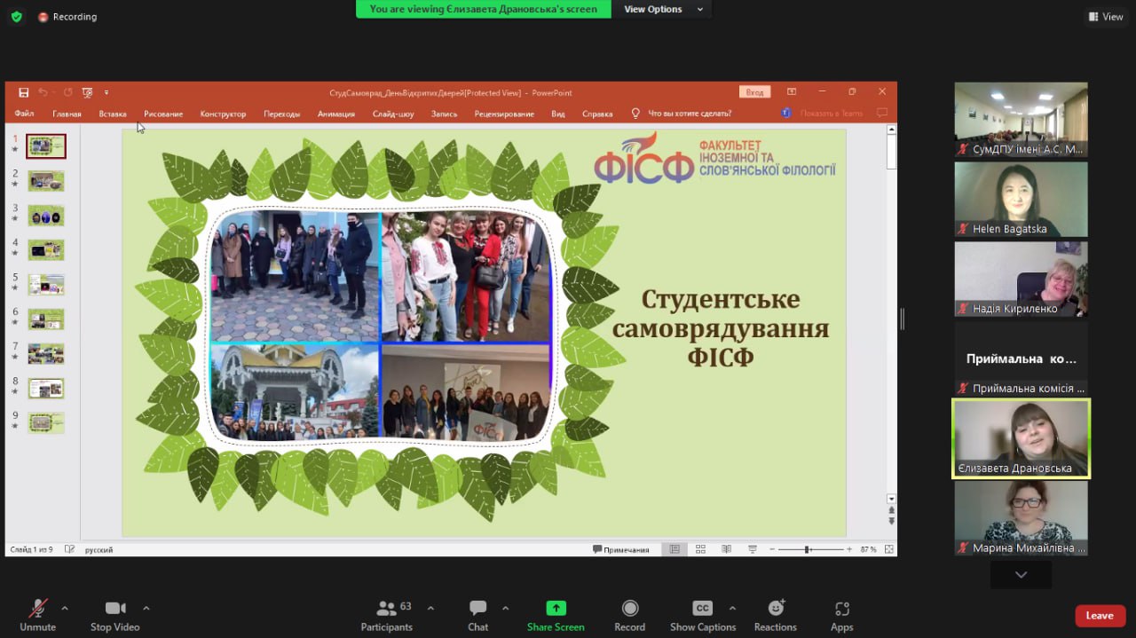The width and height of the screenshot is (1136, 638).
Task: Expand audio settings arrow next to Unmute
Action: (x=65, y=608)
